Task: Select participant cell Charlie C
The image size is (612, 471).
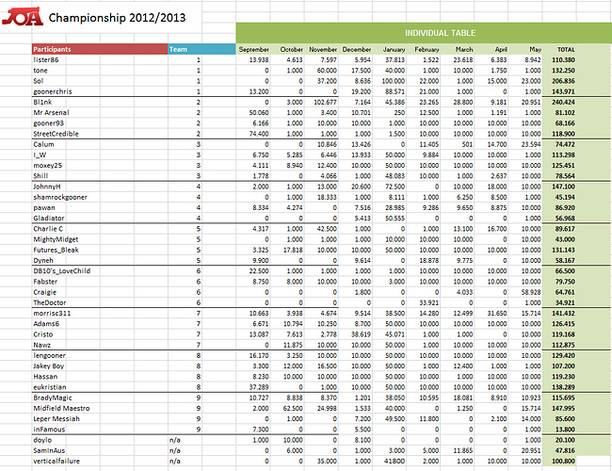Action: point(48,229)
